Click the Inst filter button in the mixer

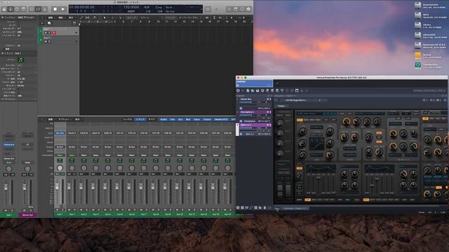pos(173,120)
